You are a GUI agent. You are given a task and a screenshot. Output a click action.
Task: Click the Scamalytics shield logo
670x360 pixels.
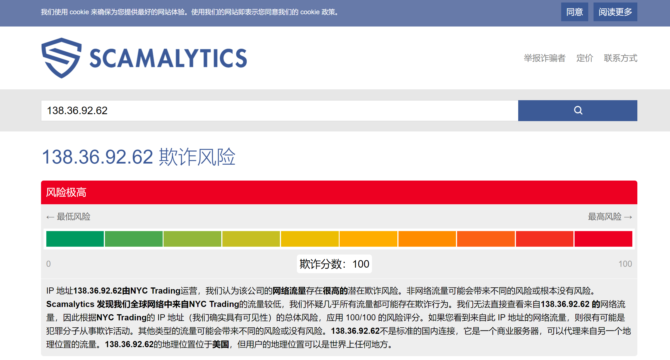pos(61,58)
